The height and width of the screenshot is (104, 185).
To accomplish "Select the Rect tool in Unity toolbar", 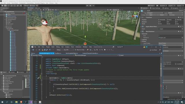I will tap(15, 5).
